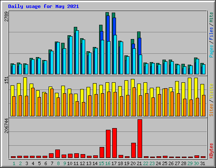Select the cyan Pages bar for day 30

(197, 66)
